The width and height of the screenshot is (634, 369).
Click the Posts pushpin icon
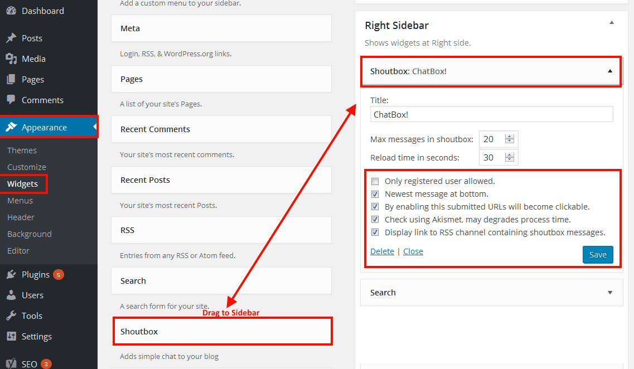click(11, 38)
